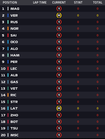This screenshot has height=139, width=105.
Task: Click the CURRENT column header
Action: [x=59, y=3]
